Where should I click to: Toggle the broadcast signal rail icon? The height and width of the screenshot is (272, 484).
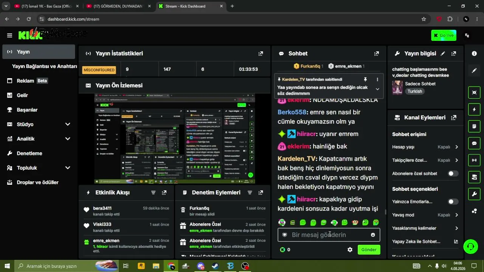(x=474, y=160)
